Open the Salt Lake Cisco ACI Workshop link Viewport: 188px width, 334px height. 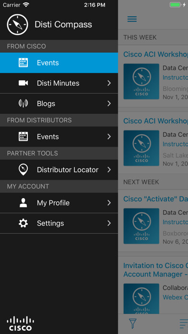[156, 121]
